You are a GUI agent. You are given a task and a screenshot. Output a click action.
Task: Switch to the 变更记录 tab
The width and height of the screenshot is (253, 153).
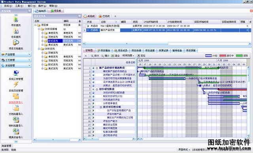click(163, 51)
